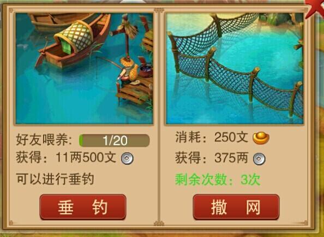This screenshot has height=237, width=324.
Task: Click the 好友喂养 progress bar showing 1/20
Action: point(114,141)
